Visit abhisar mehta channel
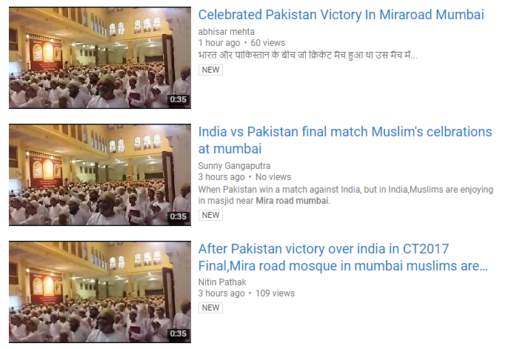The image size is (511, 349). coord(226,32)
